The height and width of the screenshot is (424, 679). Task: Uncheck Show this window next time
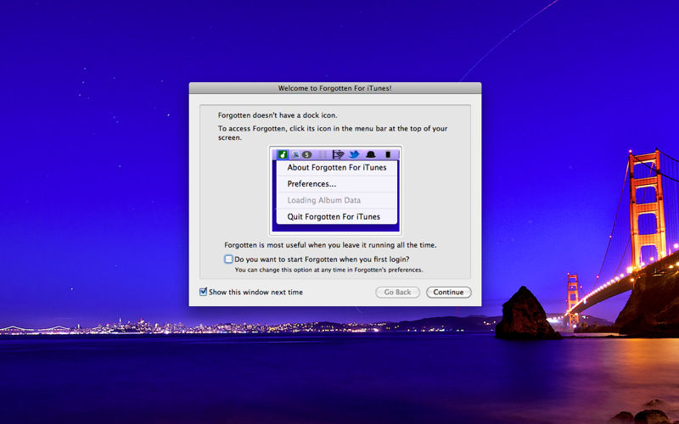coord(203,292)
